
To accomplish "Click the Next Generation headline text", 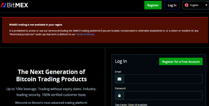I will (x=52, y=76).
